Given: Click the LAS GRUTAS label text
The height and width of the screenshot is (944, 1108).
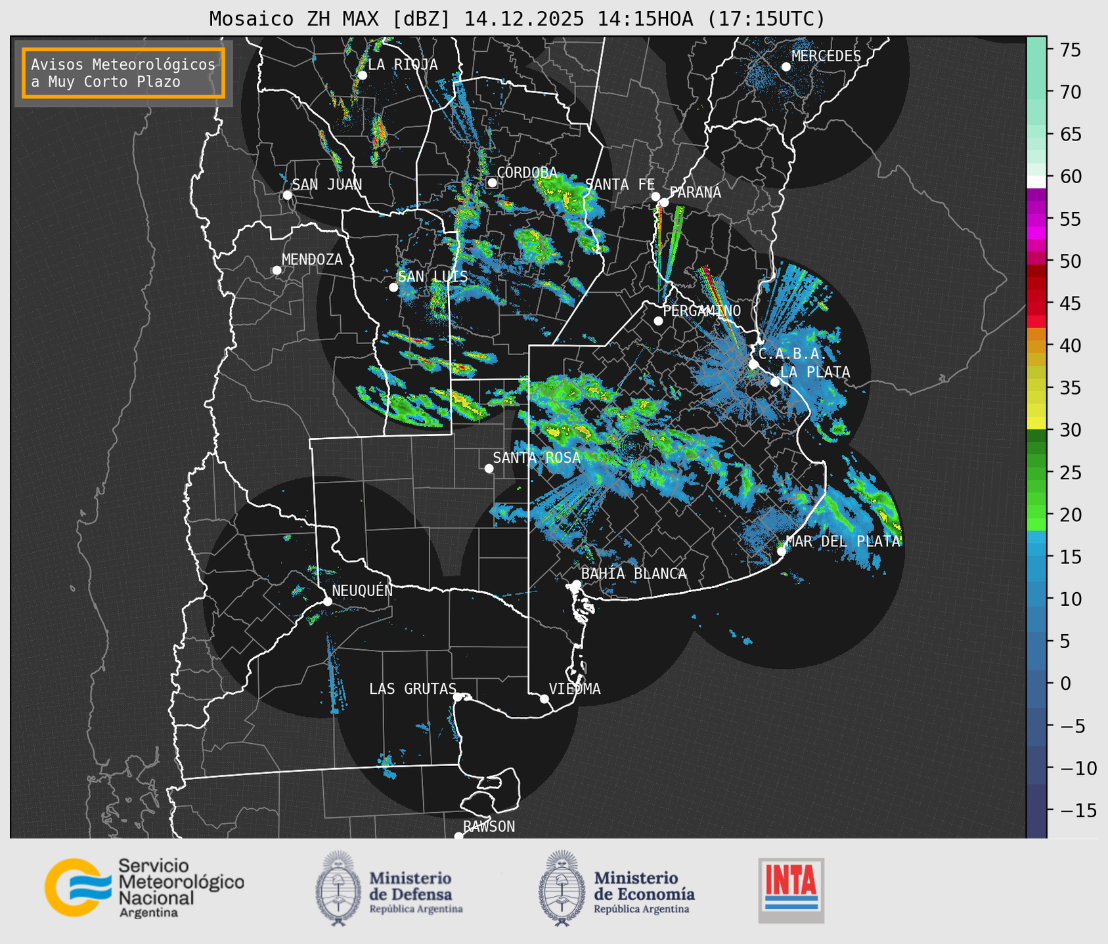Looking at the screenshot, I should pyautogui.click(x=412, y=689).
